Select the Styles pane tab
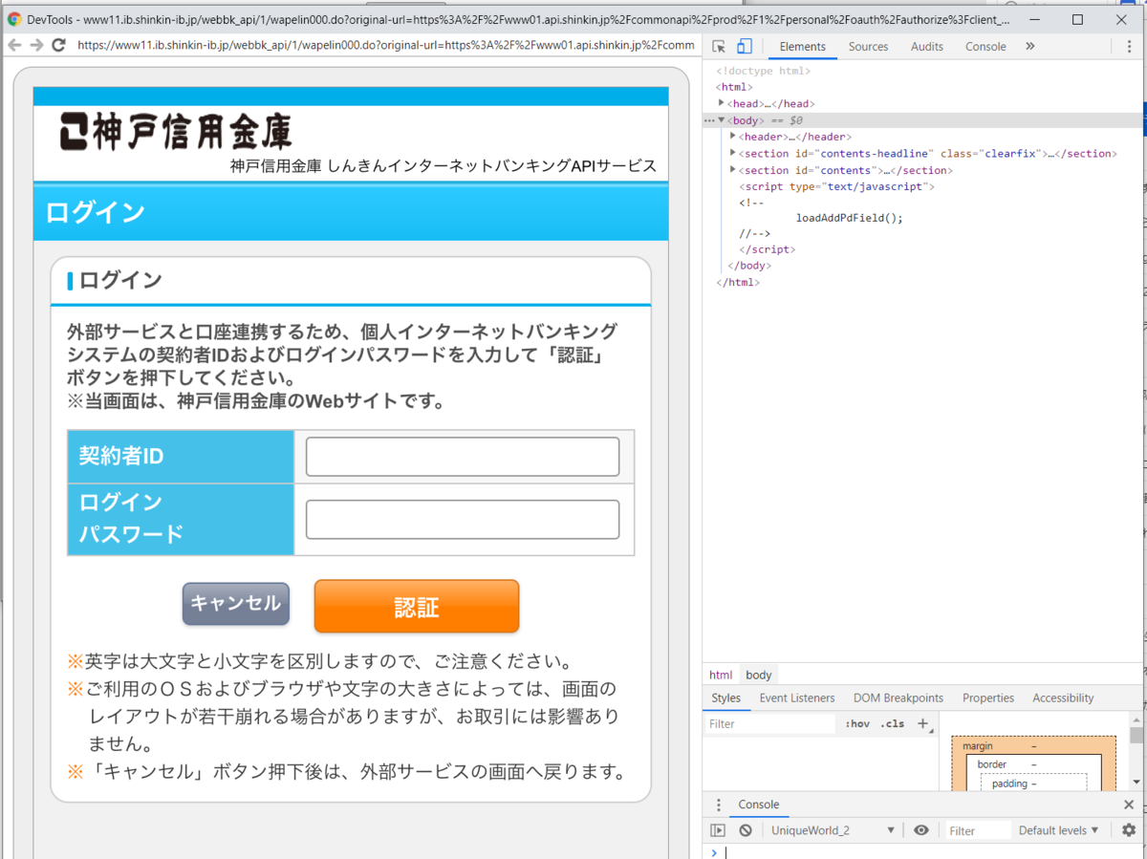 pyautogui.click(x=726, y=698)
